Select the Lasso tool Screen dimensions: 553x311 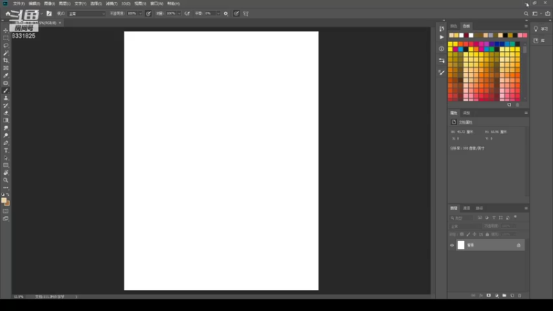coord(6,46)
